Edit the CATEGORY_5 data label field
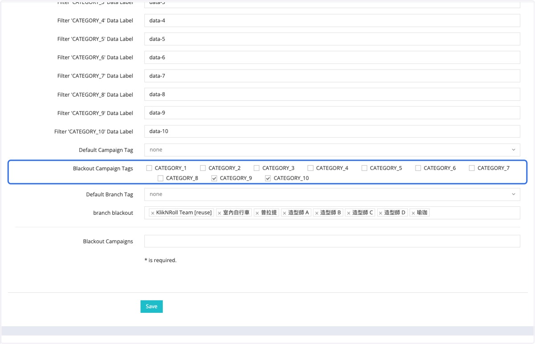The width and height of the screenshot is (535, 344). [x=332, y=39]
